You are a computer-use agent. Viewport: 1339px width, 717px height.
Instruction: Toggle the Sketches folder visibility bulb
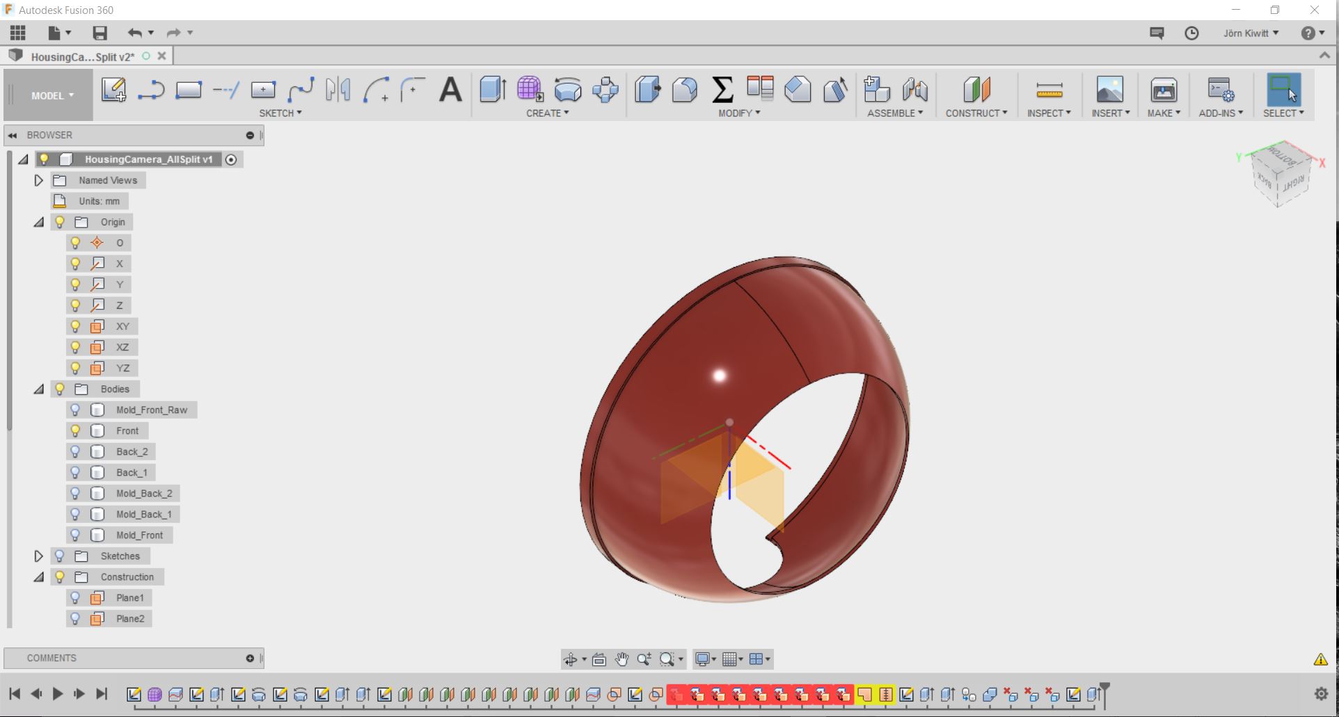click(60, 556)
